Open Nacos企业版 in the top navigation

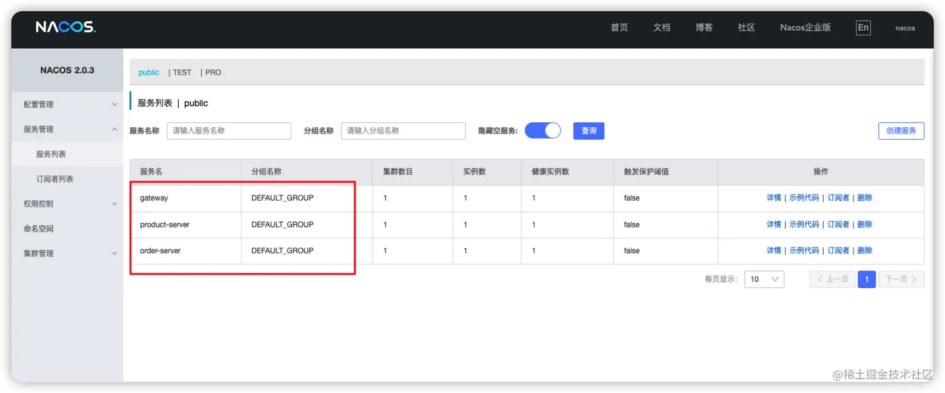click(x=806, y=27)
